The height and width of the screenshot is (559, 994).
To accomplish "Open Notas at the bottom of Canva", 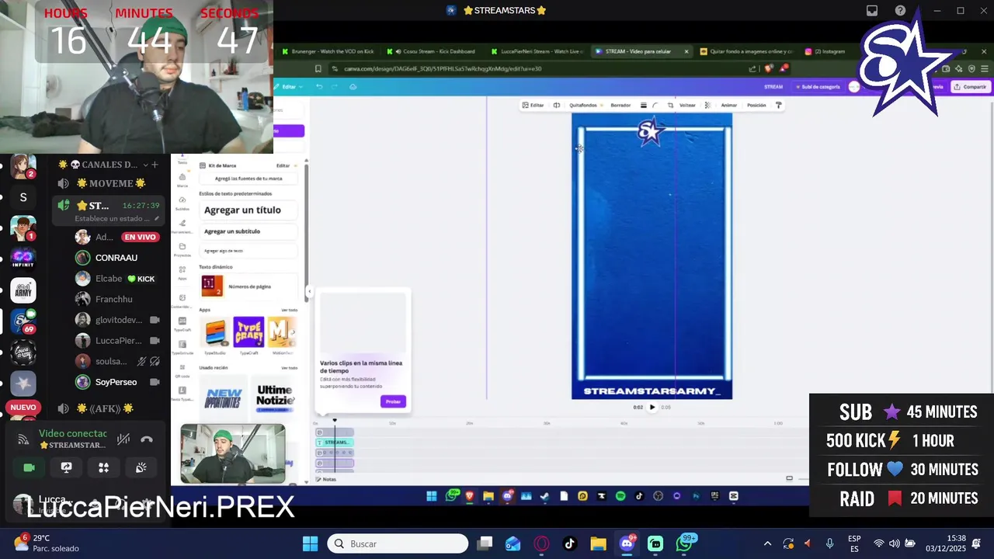I will tap(326, 479).
